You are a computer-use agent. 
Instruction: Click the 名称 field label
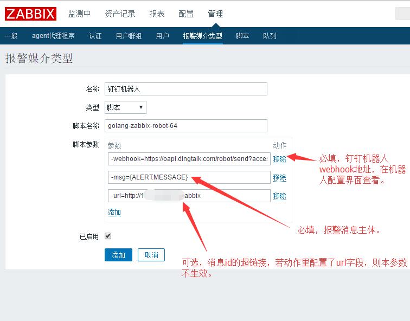click(x=93, y=89)
